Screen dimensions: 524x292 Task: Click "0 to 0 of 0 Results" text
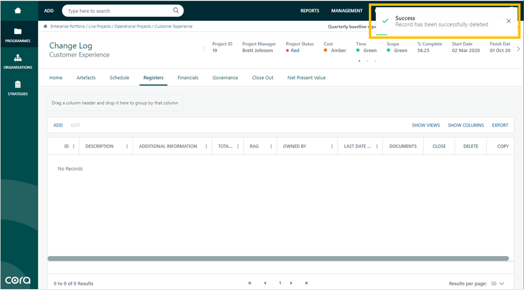[74, 284]
